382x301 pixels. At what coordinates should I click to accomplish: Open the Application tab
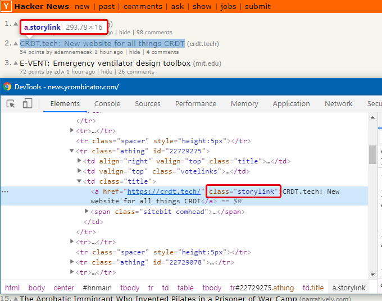pos(291,104)
